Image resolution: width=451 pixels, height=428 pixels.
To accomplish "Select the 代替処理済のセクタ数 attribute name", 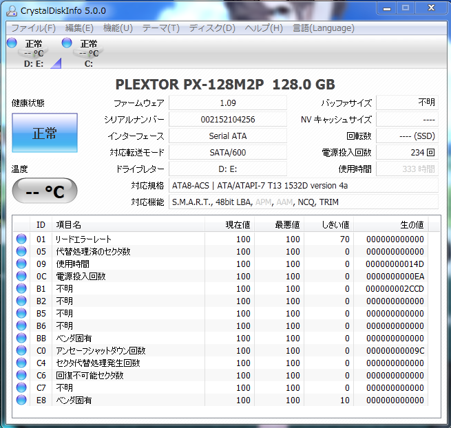I will pos(93,252).
